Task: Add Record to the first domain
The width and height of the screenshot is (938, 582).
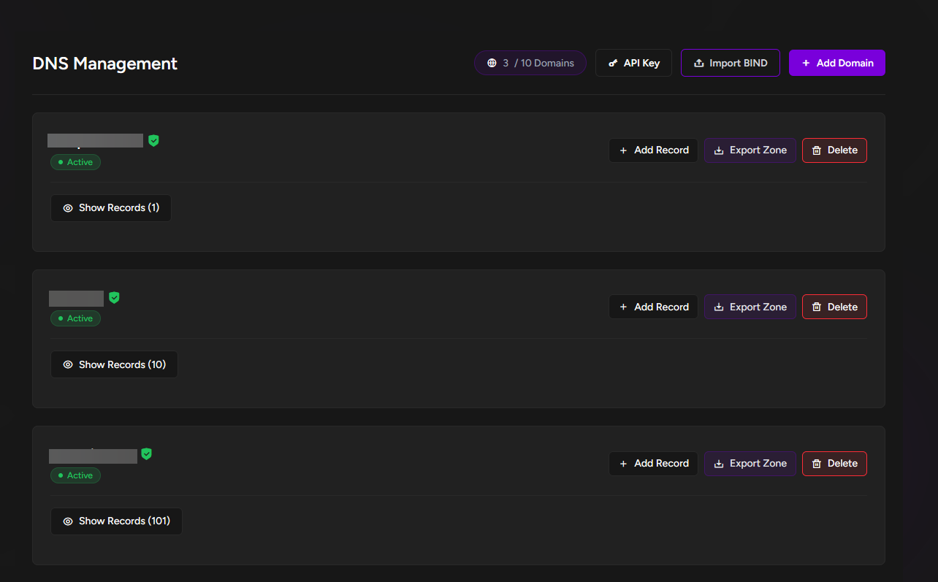Action: 653,150
